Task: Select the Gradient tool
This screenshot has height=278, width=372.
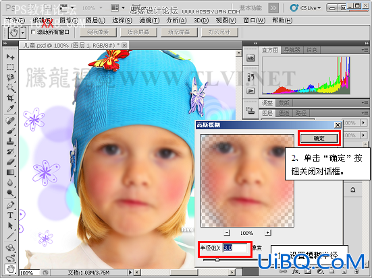Action: tap(10, 172)
